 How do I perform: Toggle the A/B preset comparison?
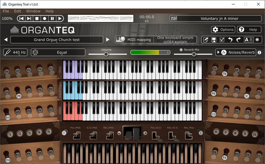click(x=249, y=40)
